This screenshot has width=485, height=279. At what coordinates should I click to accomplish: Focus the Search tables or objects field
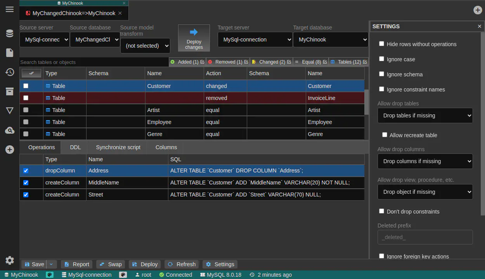[x=94, y=62]
